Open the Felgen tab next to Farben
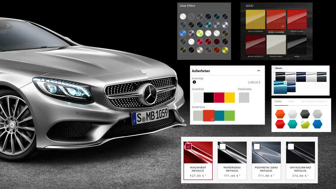The width and height of the screenshot is (336, 189). pyautogui.click(x=291, y=101)
